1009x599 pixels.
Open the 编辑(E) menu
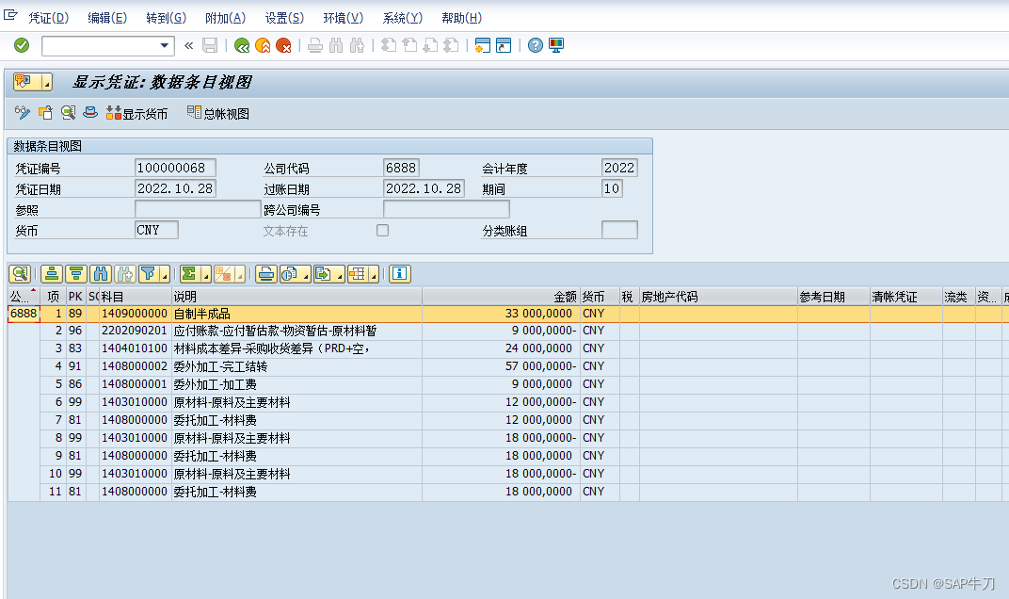pyautogui.click(x=107, y=18)
